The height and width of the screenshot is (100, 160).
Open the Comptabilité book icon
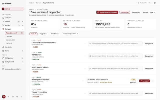click(3, 62)
